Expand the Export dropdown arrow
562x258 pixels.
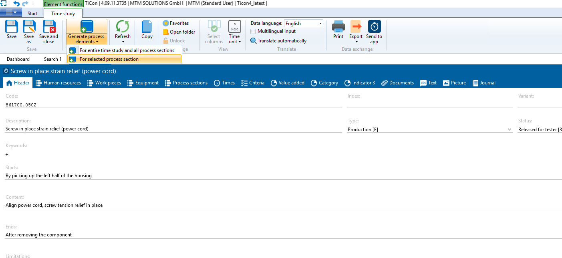click(356, 42)
